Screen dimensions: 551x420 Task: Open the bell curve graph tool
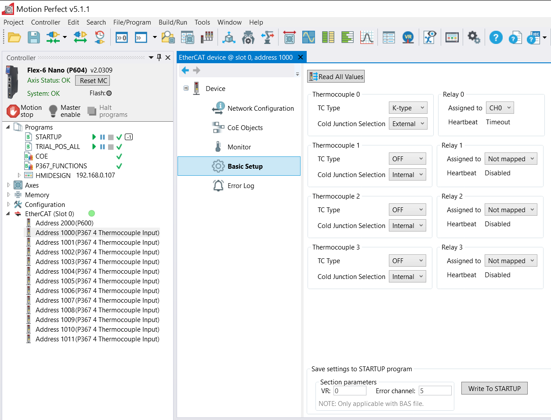pos(366,38)
